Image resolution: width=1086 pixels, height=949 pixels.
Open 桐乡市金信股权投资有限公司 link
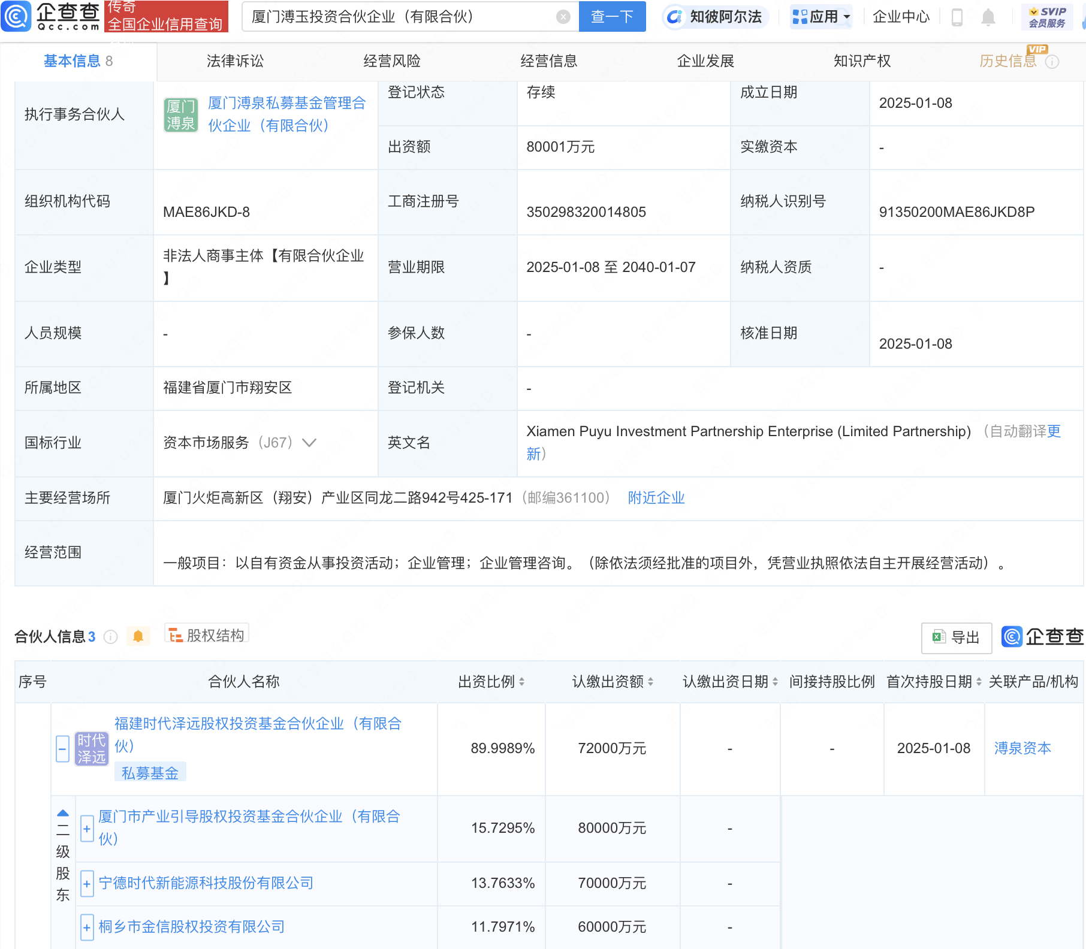tap(192, 927)
